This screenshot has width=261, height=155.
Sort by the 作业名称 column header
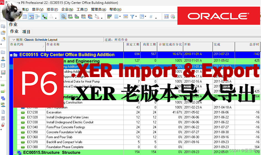point(85,47)
